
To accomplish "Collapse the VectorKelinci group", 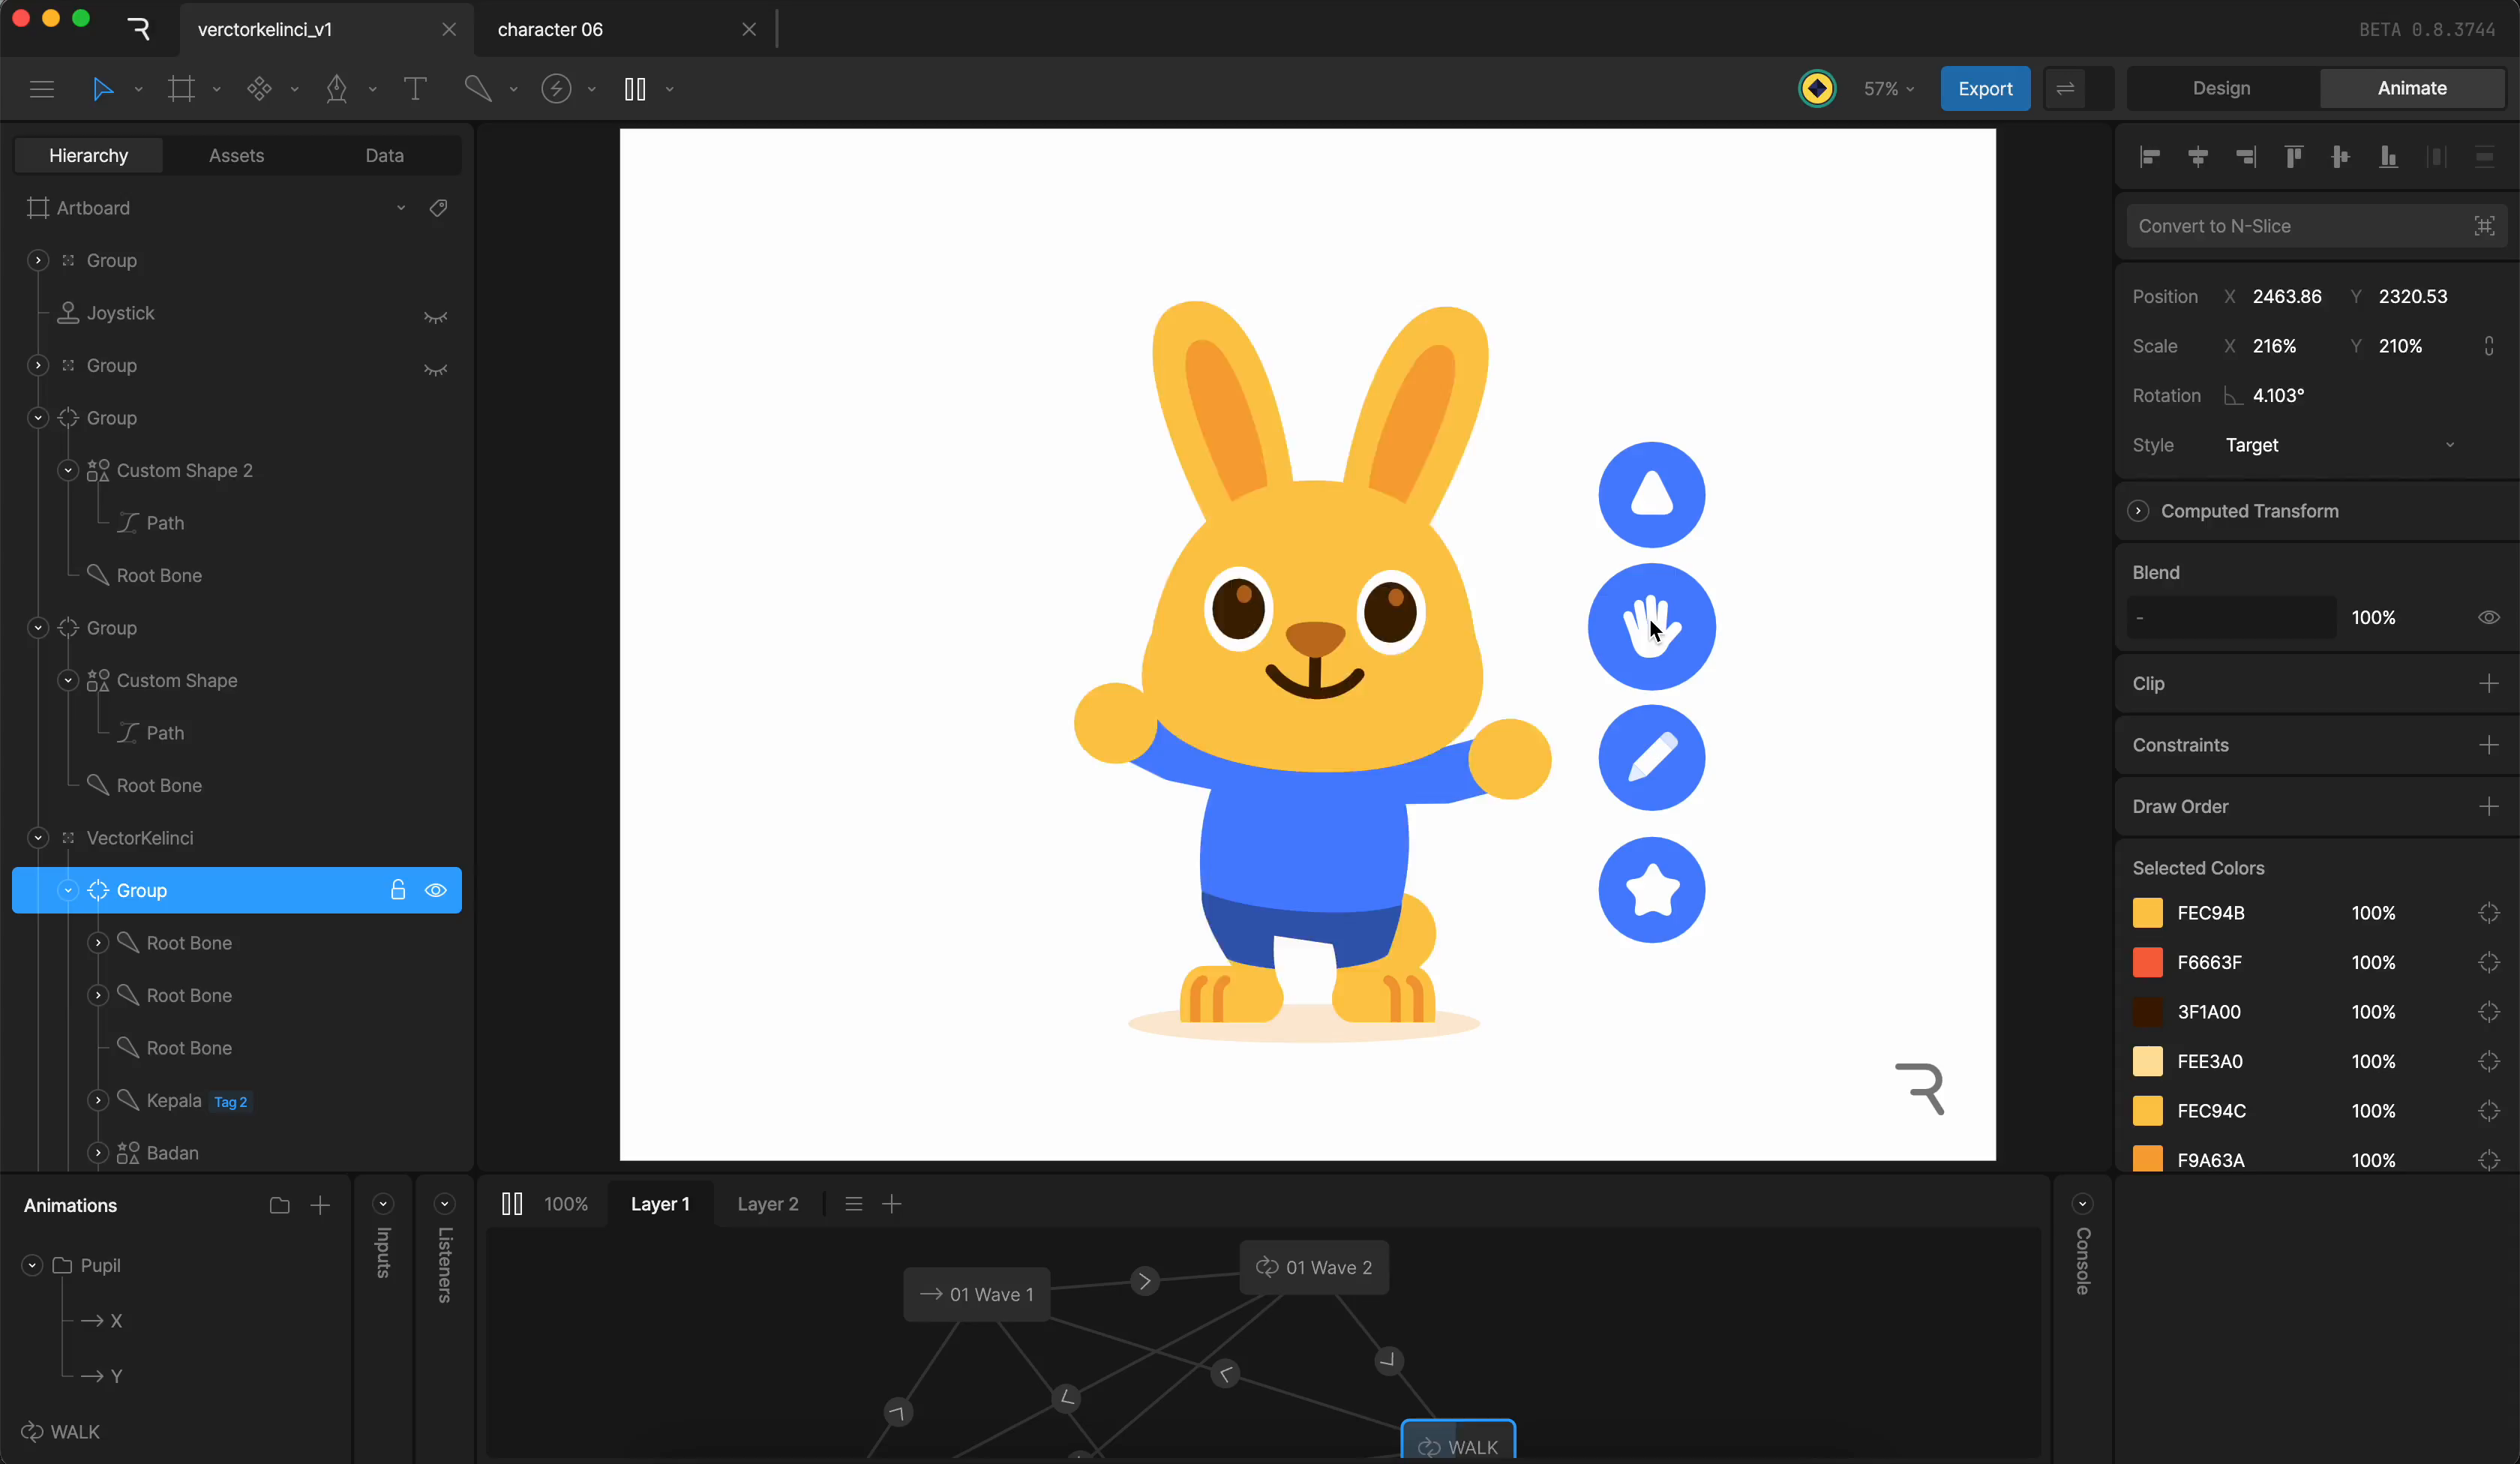I will point(38,838).
